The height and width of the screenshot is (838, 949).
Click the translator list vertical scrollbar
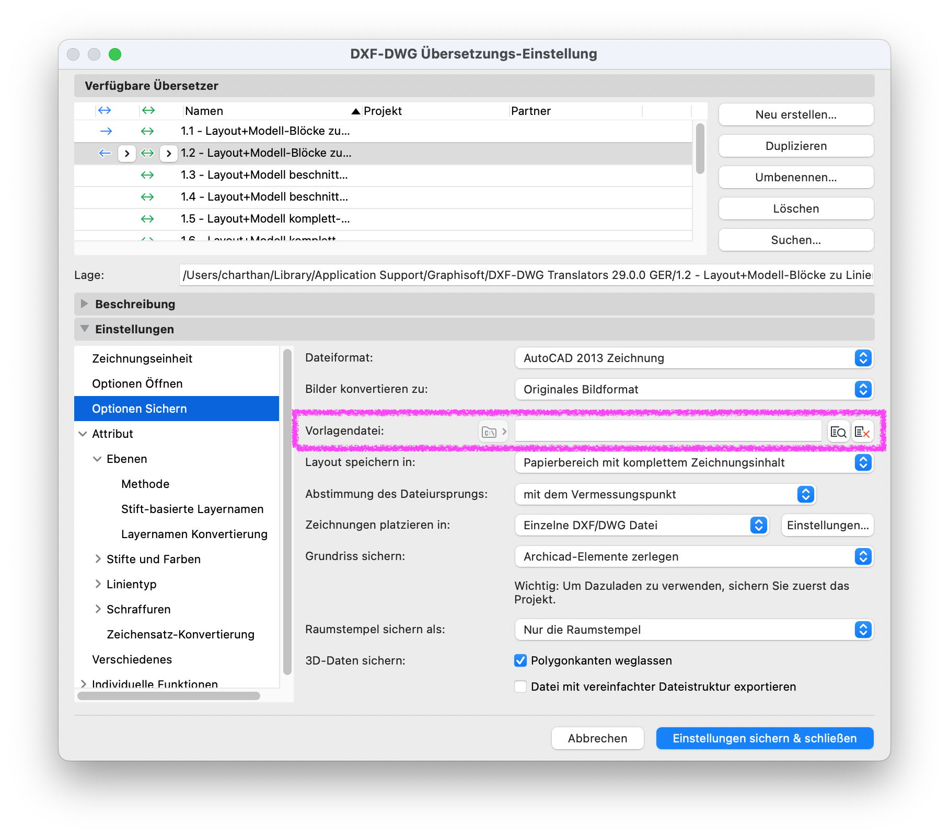700,148
